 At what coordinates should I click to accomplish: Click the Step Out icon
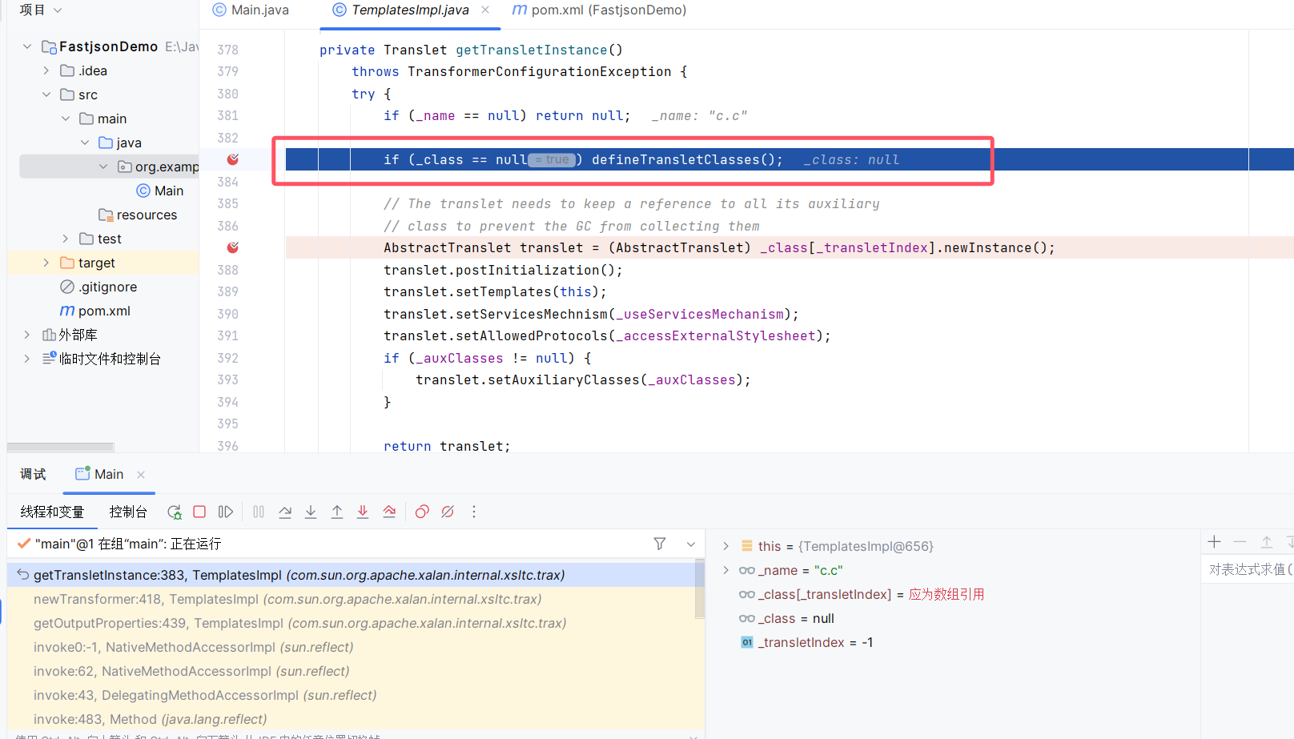pyautogui.click(x=337, y=512)
